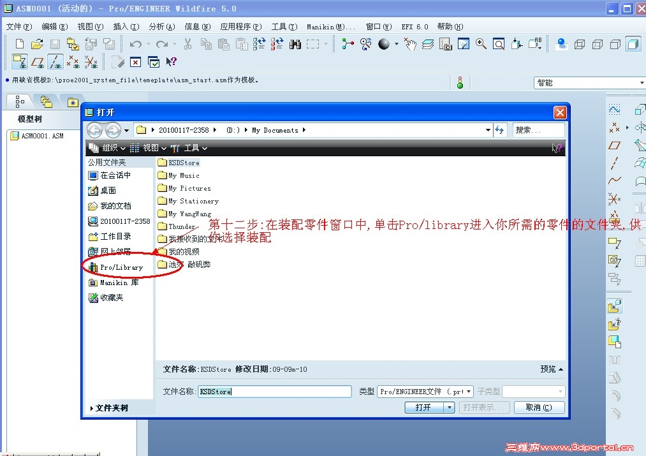
Task: Click the refresh folder icon
Action: point(500,130)
